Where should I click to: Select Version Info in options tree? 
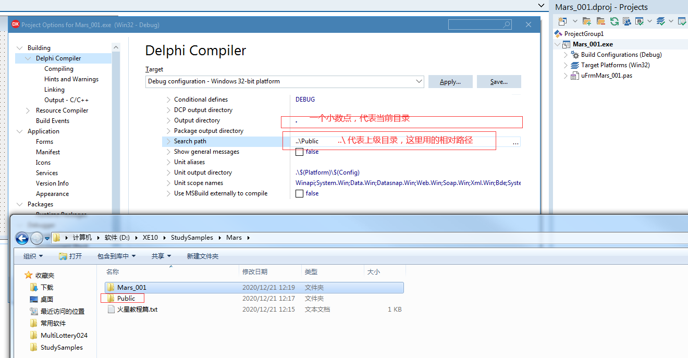tap(52, 183)
